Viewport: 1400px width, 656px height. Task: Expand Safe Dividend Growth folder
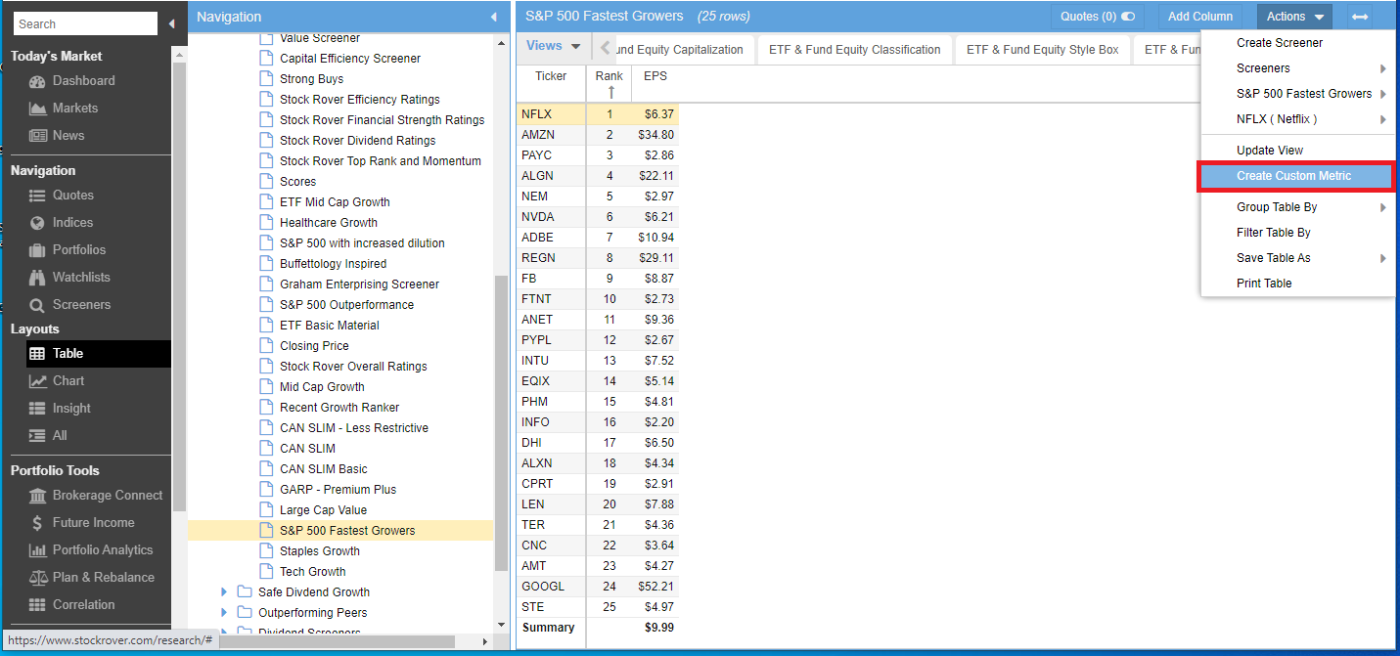coord(224,592)
